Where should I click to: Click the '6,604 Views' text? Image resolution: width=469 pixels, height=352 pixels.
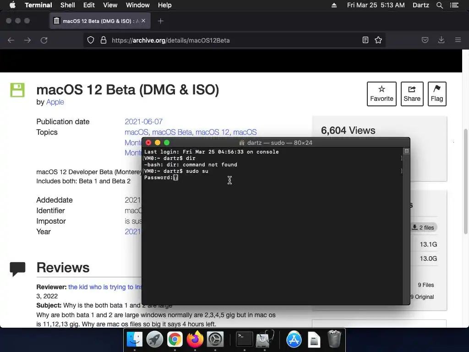coord(348,131)
